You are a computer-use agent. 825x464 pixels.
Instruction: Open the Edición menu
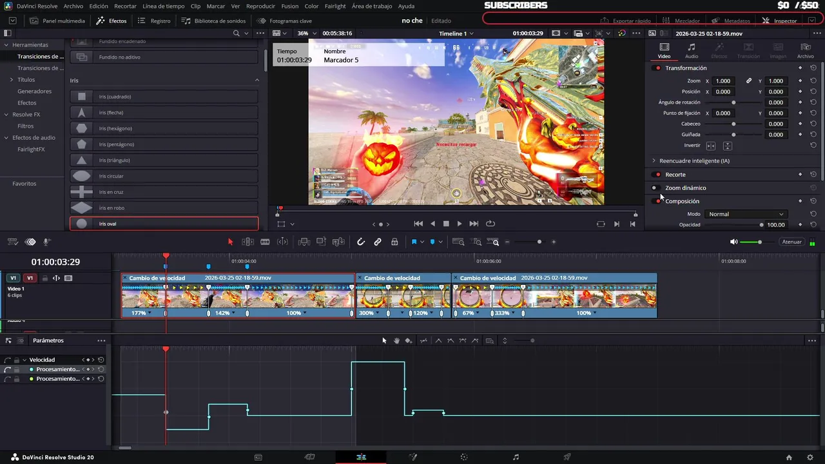(99, 6)
